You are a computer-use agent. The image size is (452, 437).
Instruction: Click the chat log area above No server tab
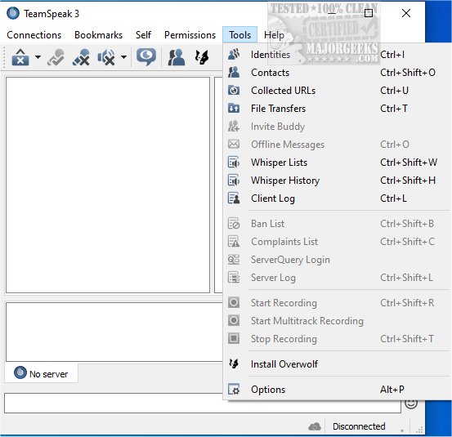[114, 332]
